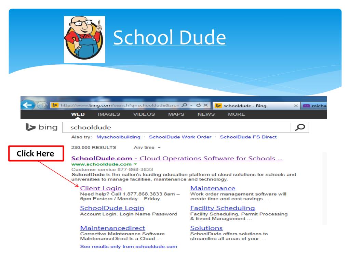Click the 230,000 RESULTS text
350x263 pixels.
click(94, 147)
